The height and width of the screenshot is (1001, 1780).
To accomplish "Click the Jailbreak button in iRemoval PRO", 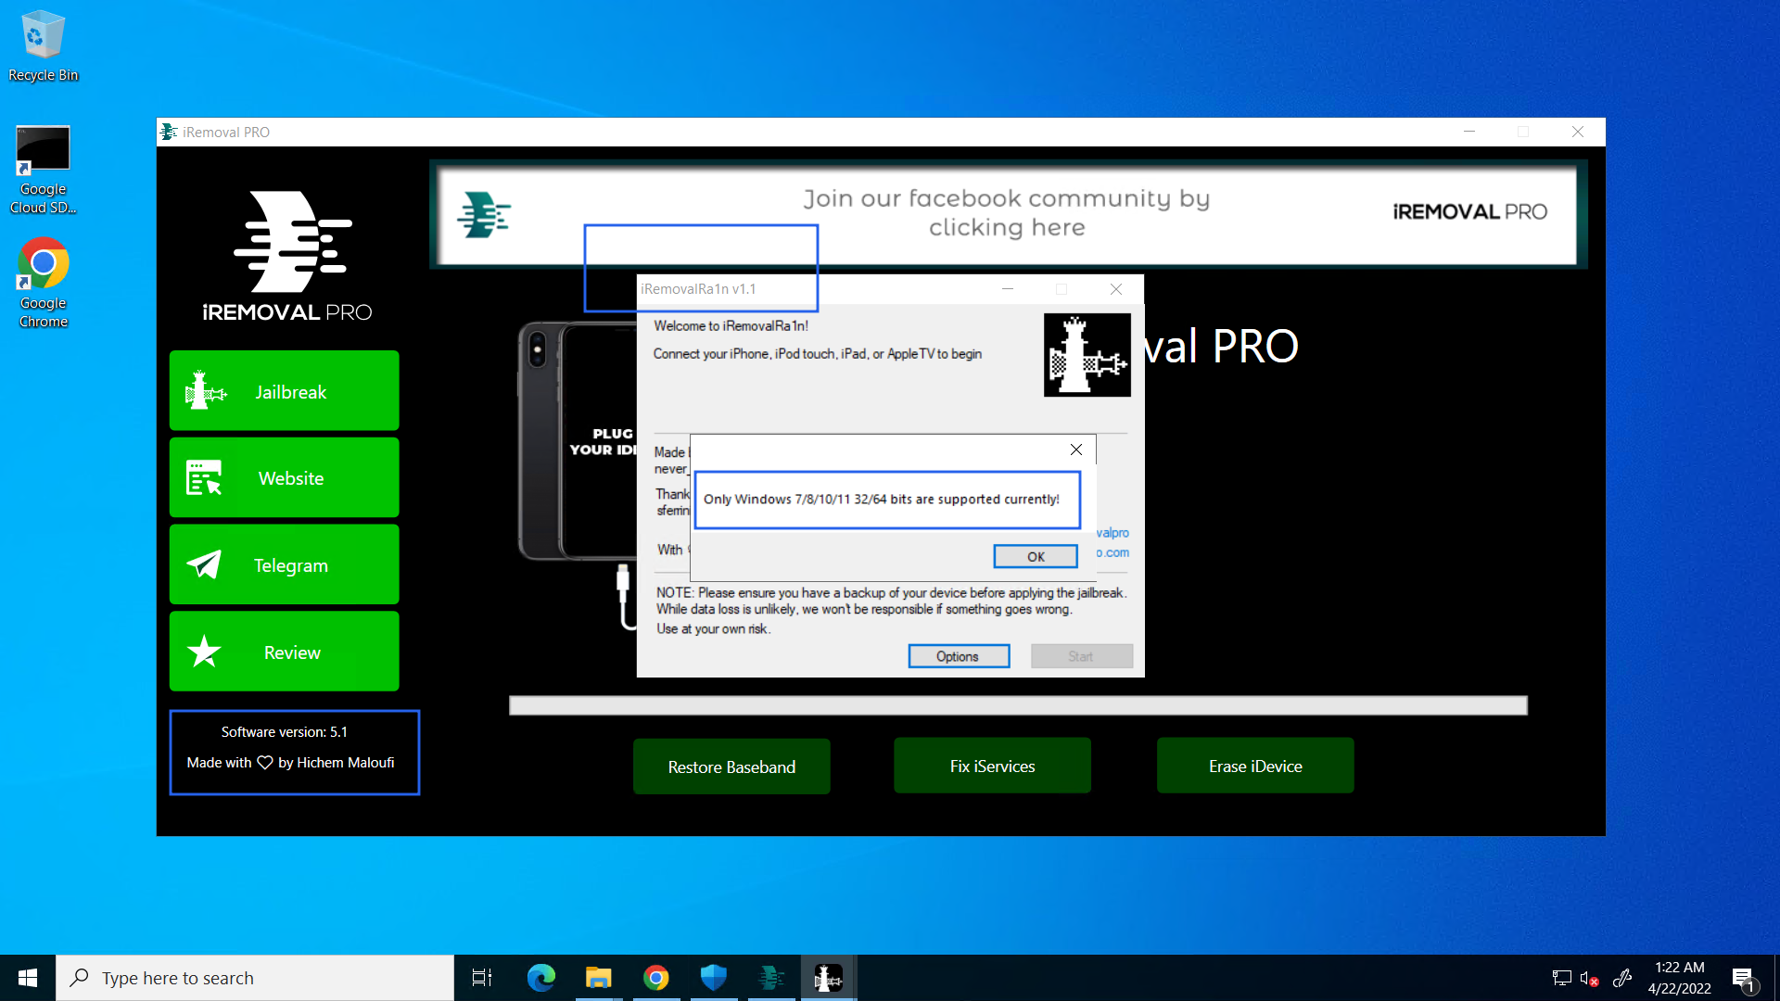I will pyautogui.click(x=284, y=391).
